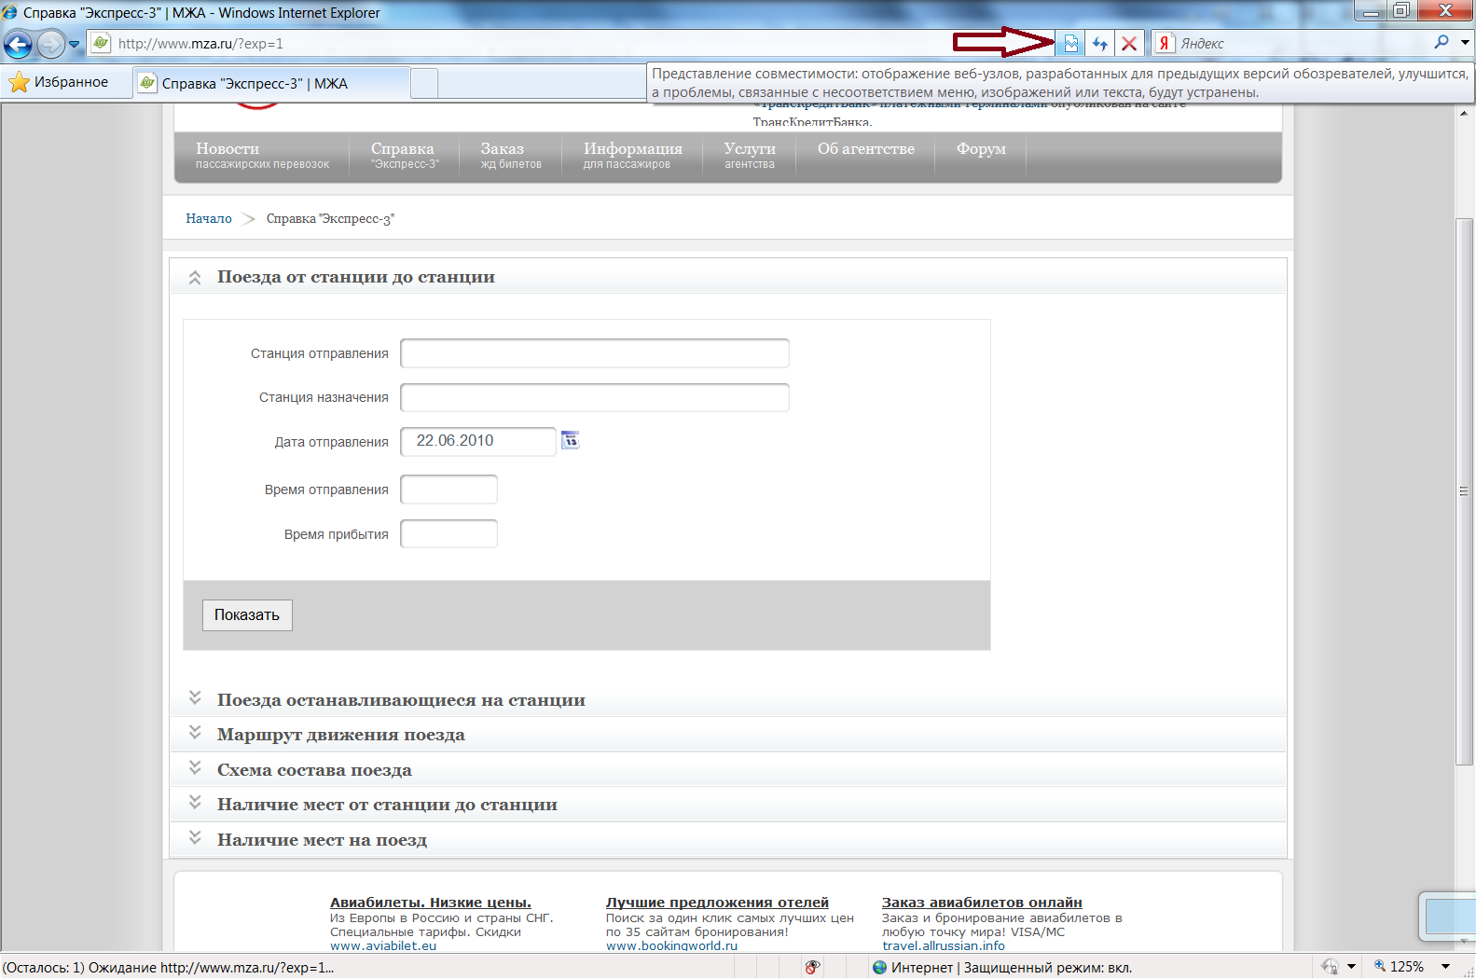Click the Compatibility View icon in address bar
This screenshot has width=1476, height=979.
click(1070, 44)
